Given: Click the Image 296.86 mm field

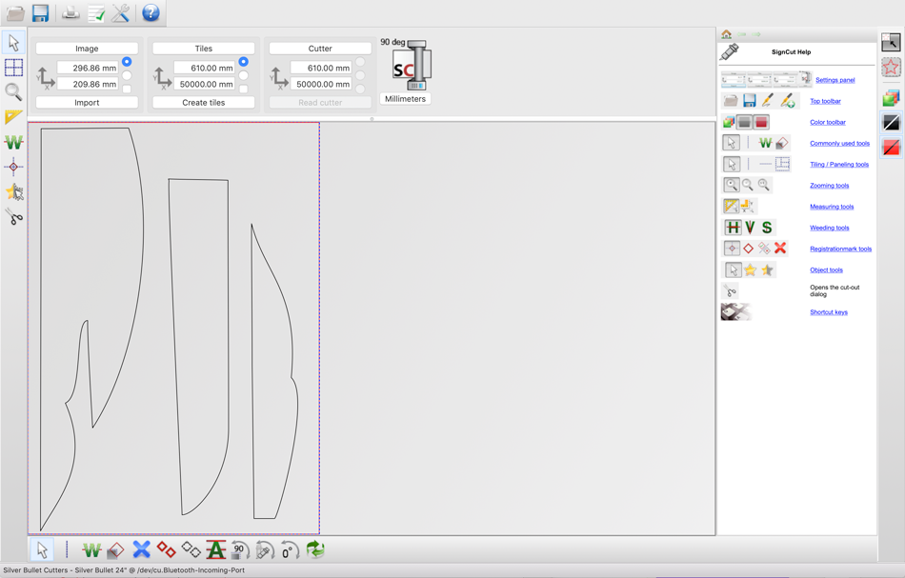Looking at the screenshot, I should (88, 68).
